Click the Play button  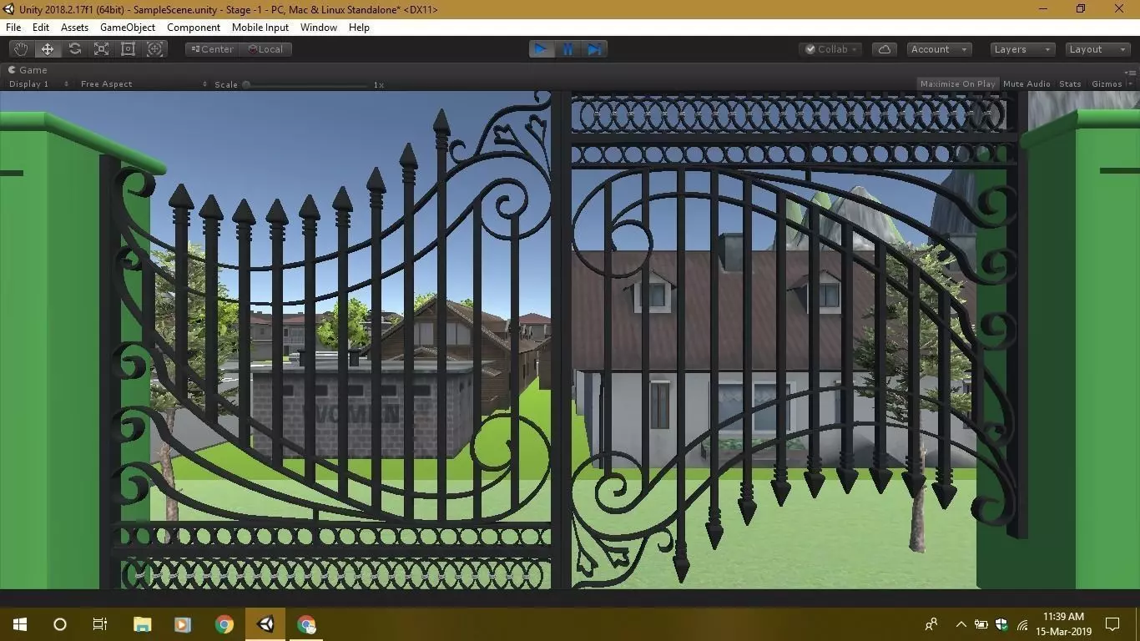point(542,49)
